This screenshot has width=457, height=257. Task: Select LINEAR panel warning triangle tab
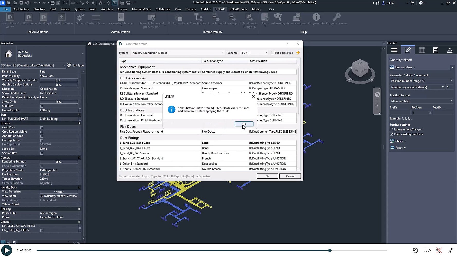click(450, 50)
